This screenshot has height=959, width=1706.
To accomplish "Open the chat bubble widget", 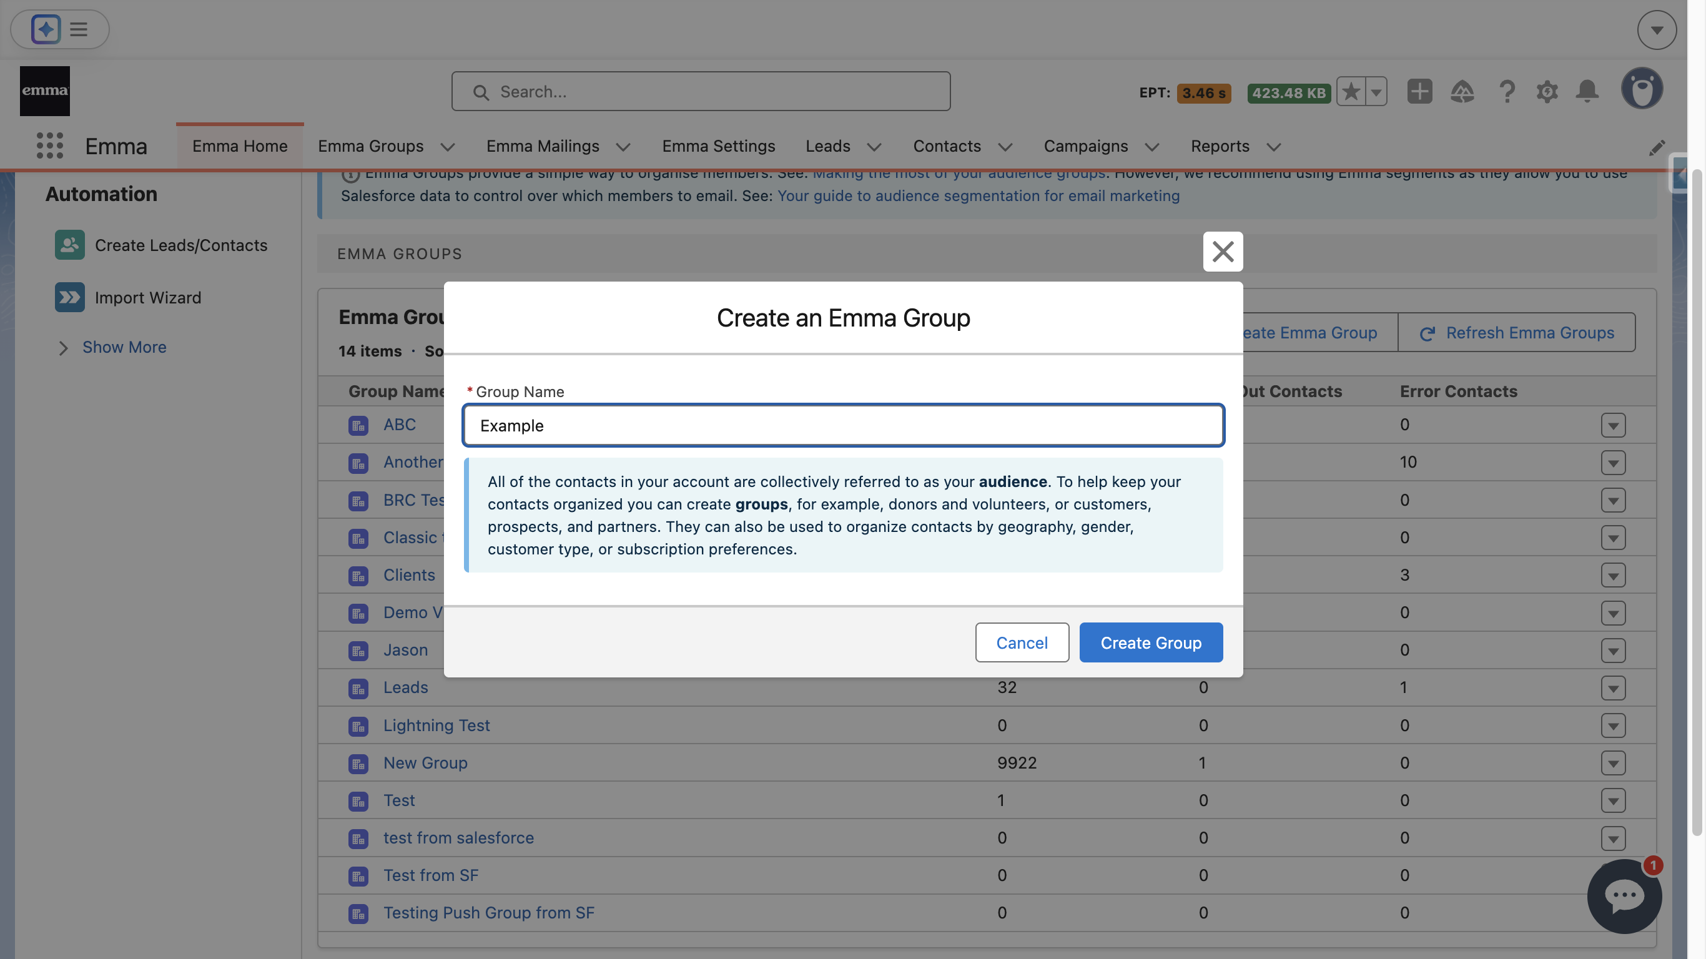I will tap(1625, 896).
